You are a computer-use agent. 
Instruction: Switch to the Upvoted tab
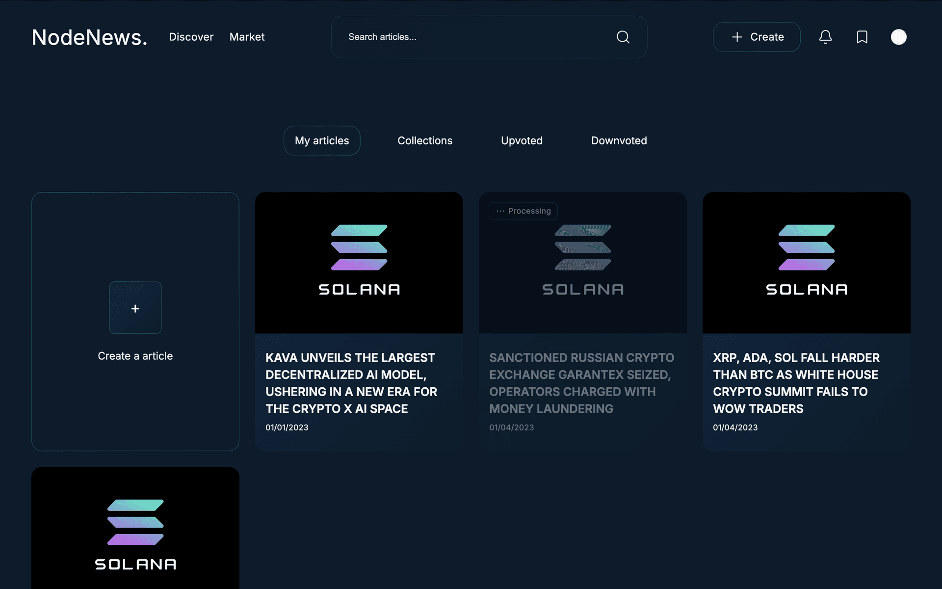pos(522,140)
